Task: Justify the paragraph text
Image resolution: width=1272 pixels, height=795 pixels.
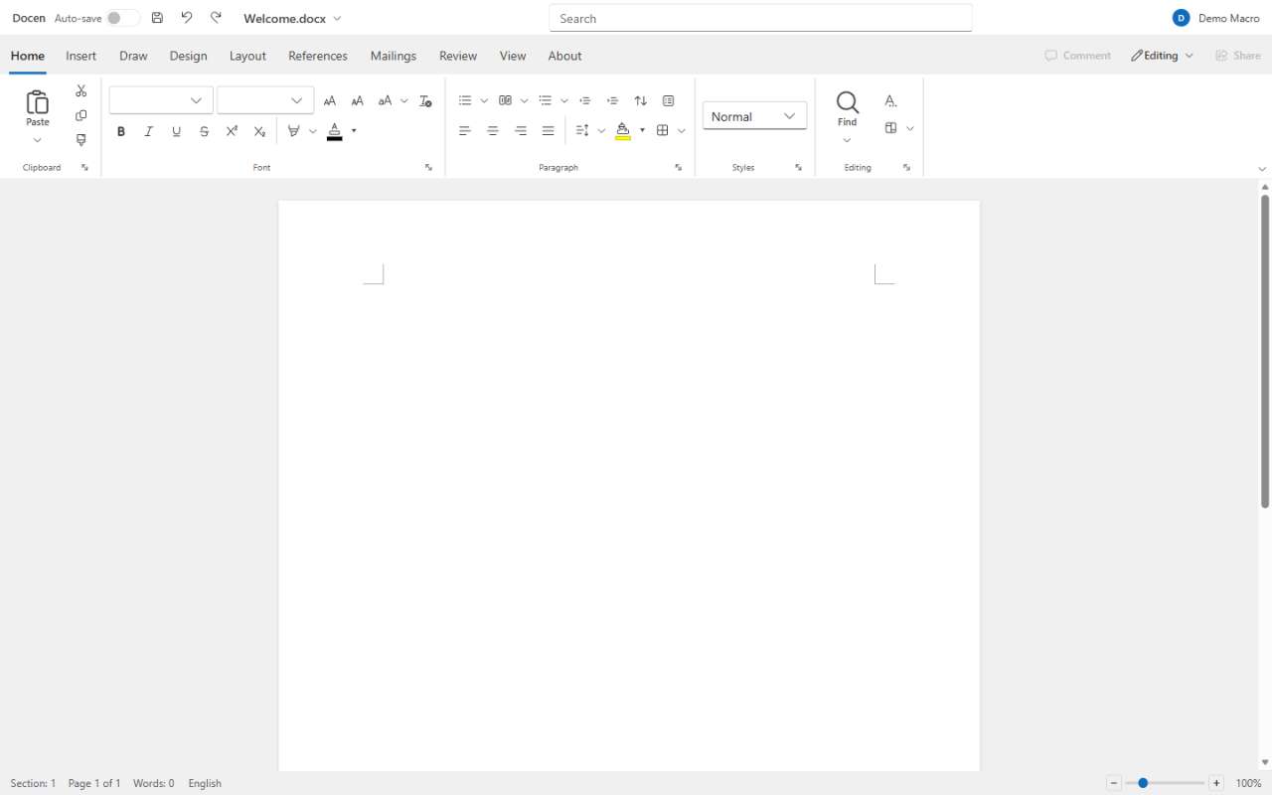Action: tap(548, 130)
